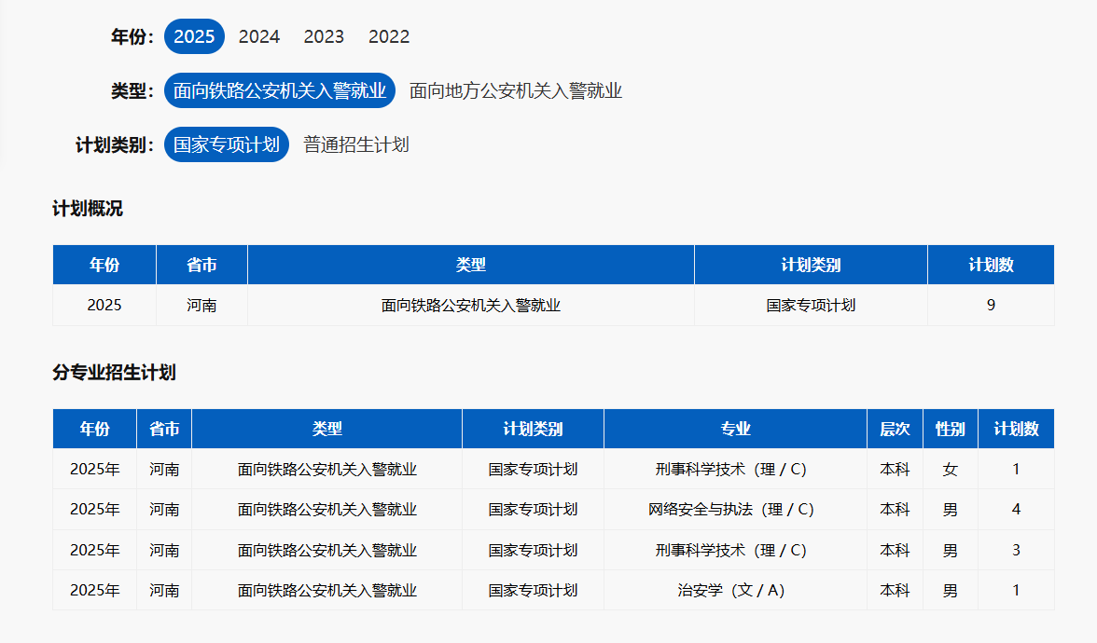The height and width of the screenshot is (643, 1097).
Task: Click the 性别 column header
Action: click(950, 429)
